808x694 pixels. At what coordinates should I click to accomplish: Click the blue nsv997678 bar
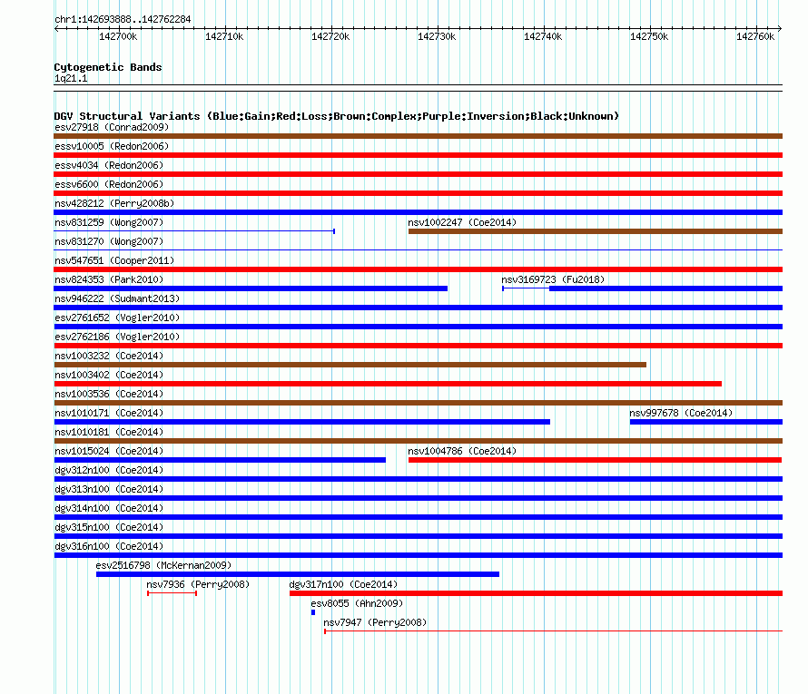click(x=706, y=422)
